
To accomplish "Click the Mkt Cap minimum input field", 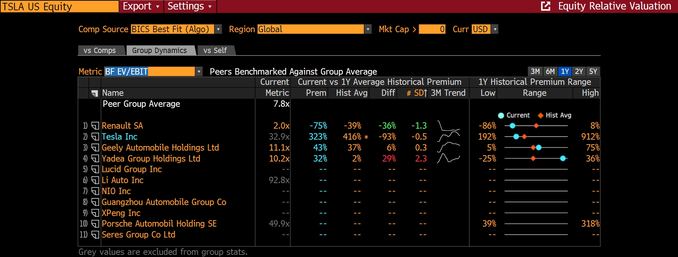I will (432, 29).
